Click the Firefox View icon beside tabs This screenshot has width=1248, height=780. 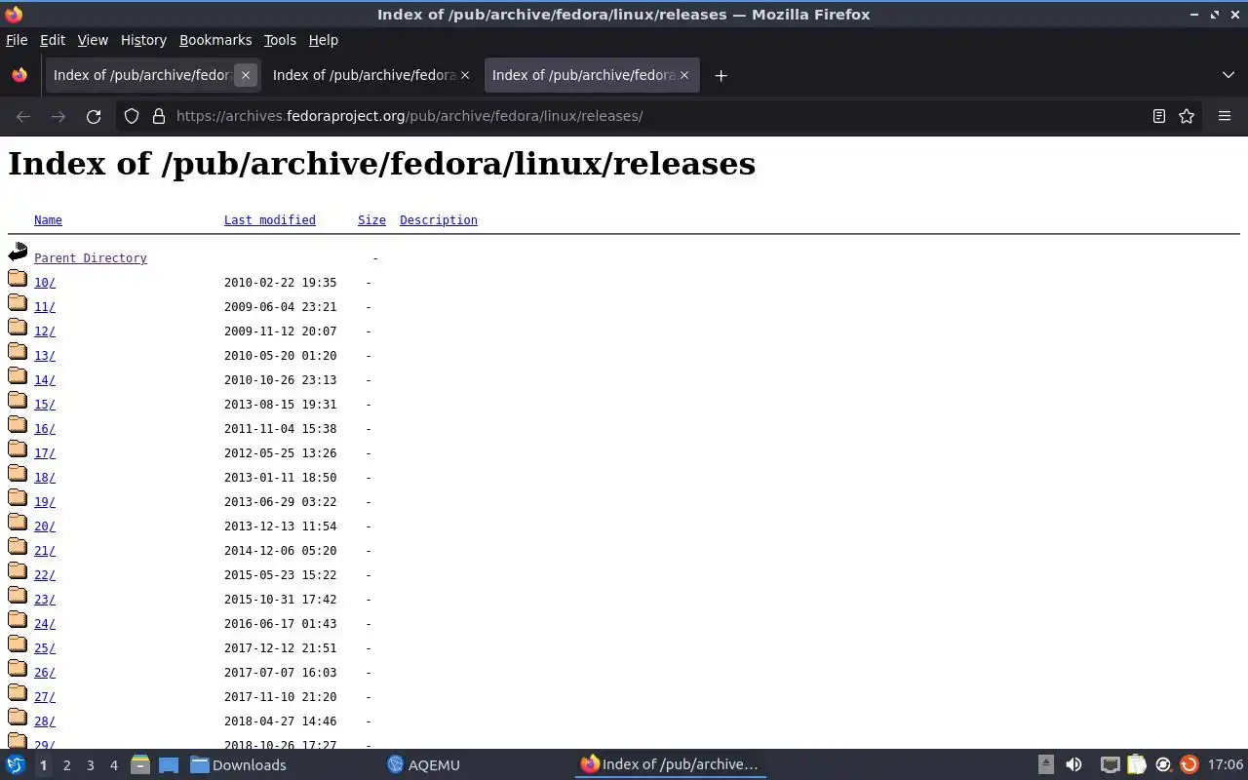click(x=19, y=75)
